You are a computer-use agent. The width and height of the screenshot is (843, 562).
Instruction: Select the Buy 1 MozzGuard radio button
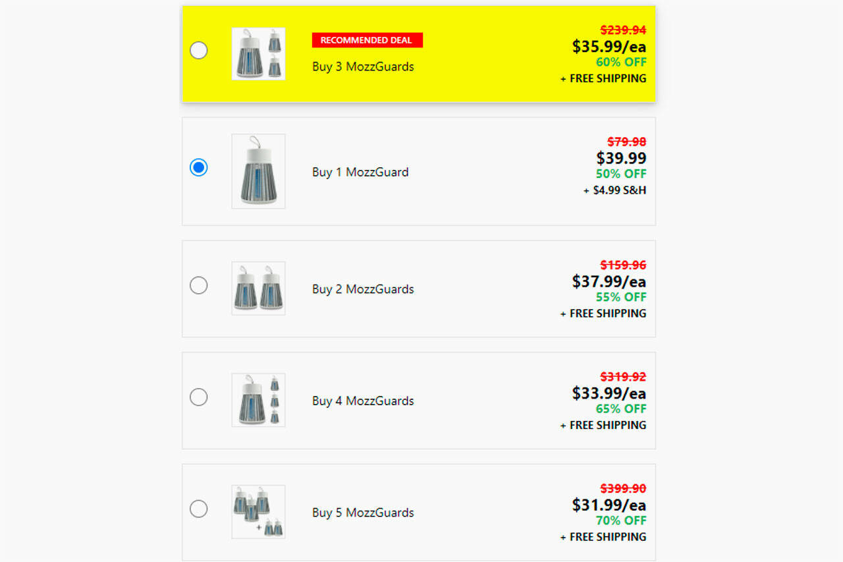pyautogui.click(x=198, y=167)
